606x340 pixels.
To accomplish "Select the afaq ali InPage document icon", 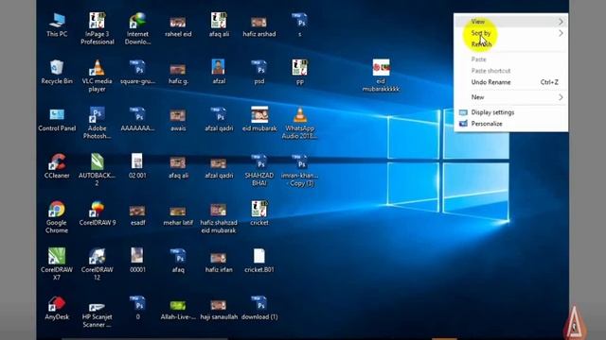I will pyautogui.click(x=219, y=25).
